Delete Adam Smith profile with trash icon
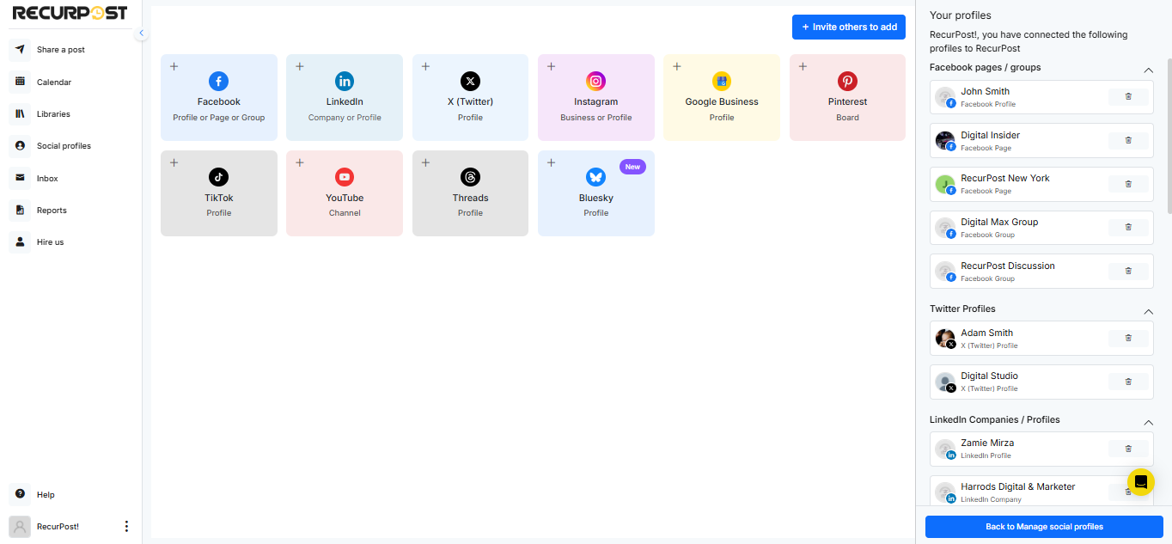1172x544 pixels. pos(1128,338)
